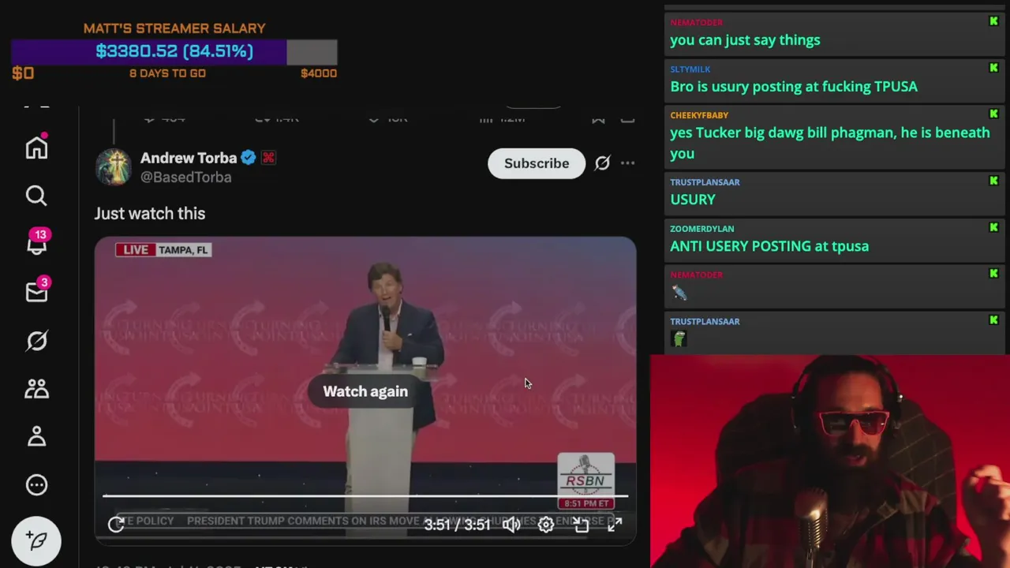Image resolution: width=1010 pixels, height=568 pixels.
Task: Click the streamer salary goal progress bar
Action: [x=174, y=51]
